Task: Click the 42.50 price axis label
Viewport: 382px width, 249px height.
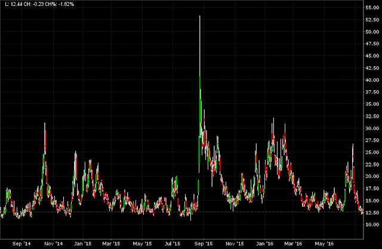Action: click(x=372, y=68)
